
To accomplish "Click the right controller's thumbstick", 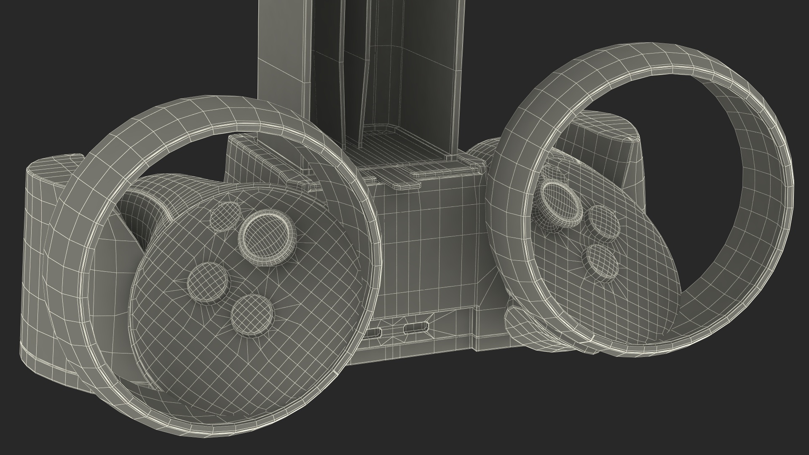I will point(560,204).
